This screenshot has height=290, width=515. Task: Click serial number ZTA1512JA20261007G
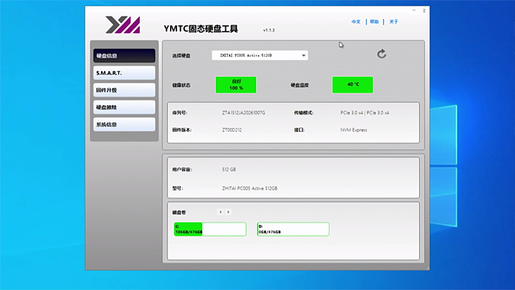(x=243, y=113)
